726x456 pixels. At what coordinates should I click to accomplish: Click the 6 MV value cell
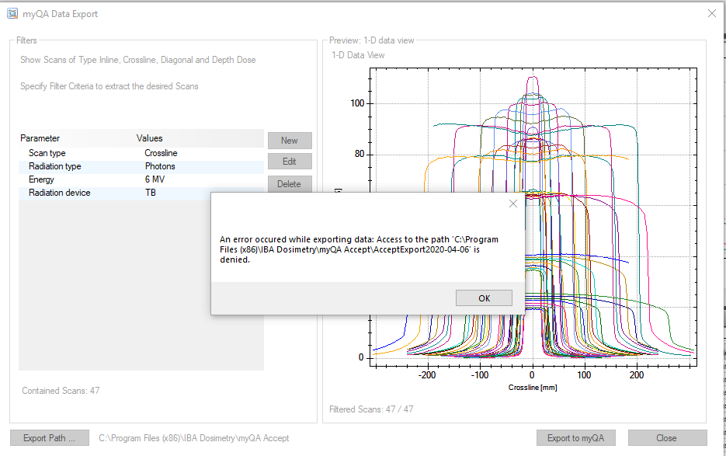[155, 179]
